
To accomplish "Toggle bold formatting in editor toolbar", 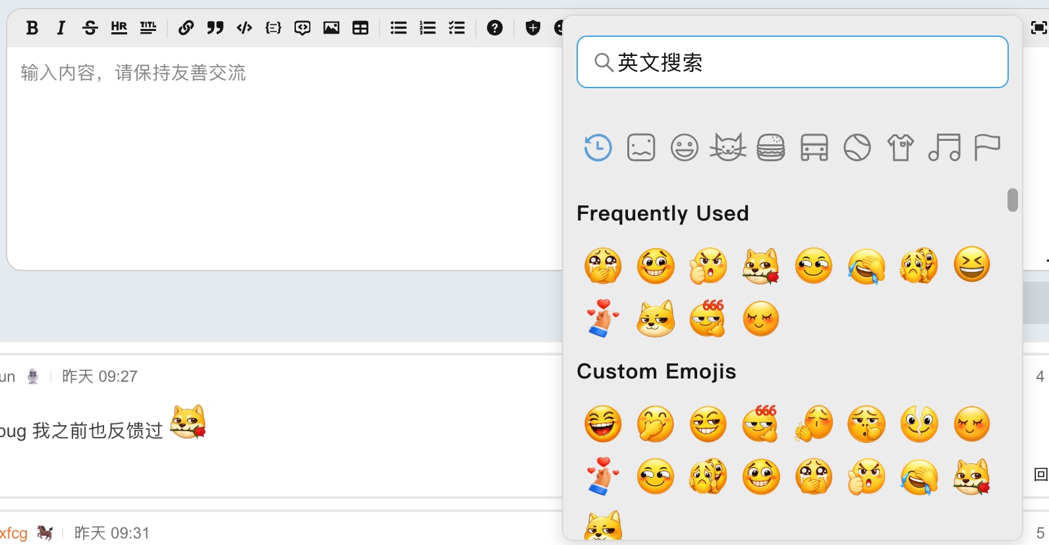I will pos(32,28).
